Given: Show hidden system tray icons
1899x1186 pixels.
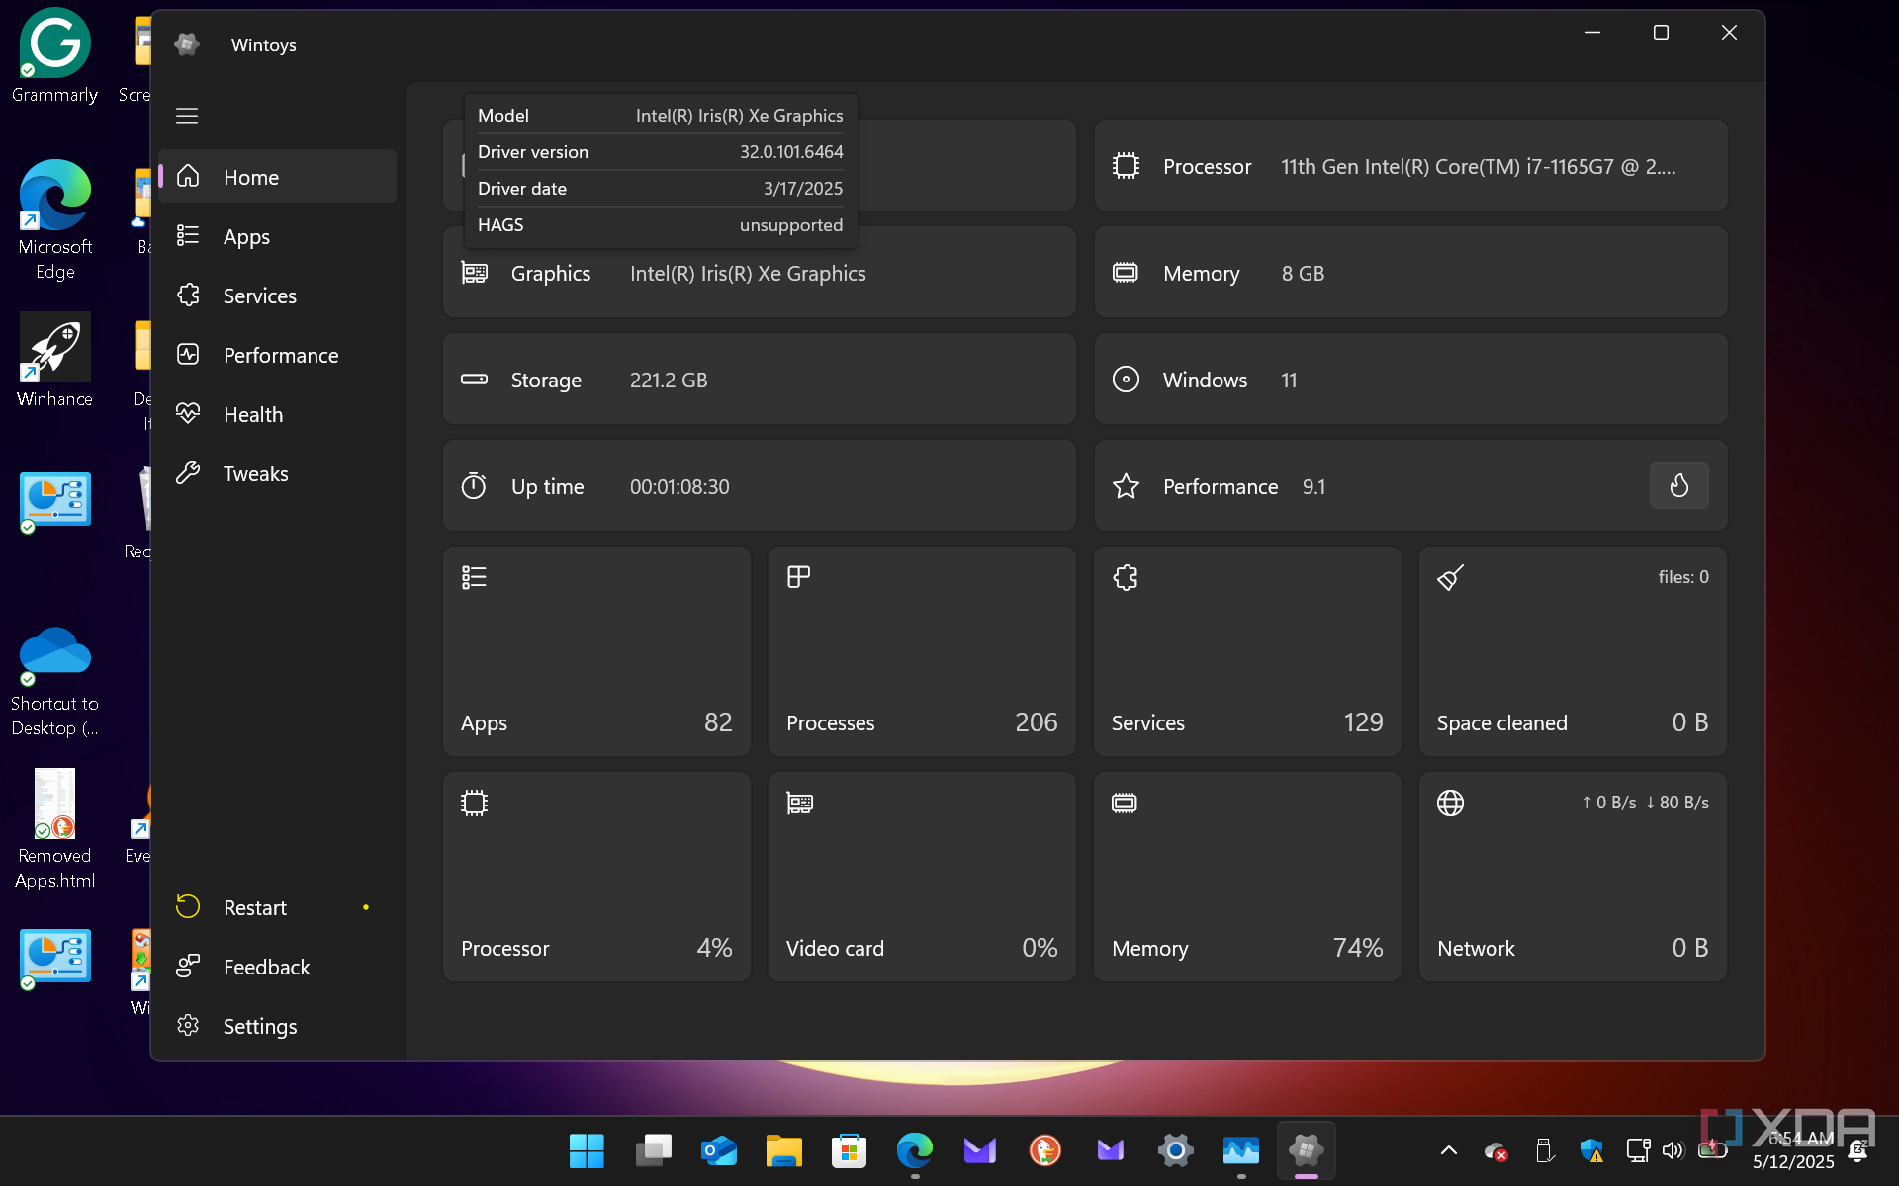Looking at the screenshot, I should tap(1448, 1150).
